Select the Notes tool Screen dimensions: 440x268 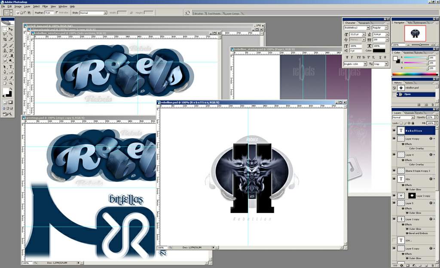pos(5,78)
